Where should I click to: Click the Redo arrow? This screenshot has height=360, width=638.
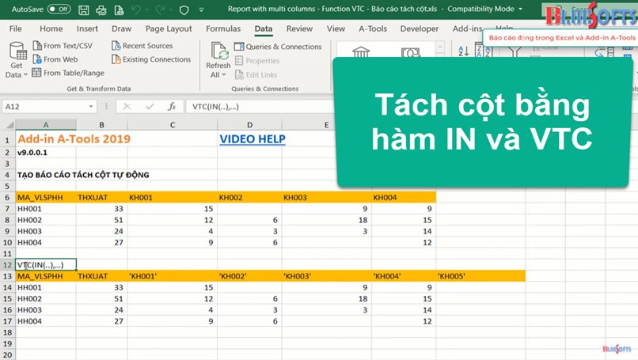(x=160, y=9)
